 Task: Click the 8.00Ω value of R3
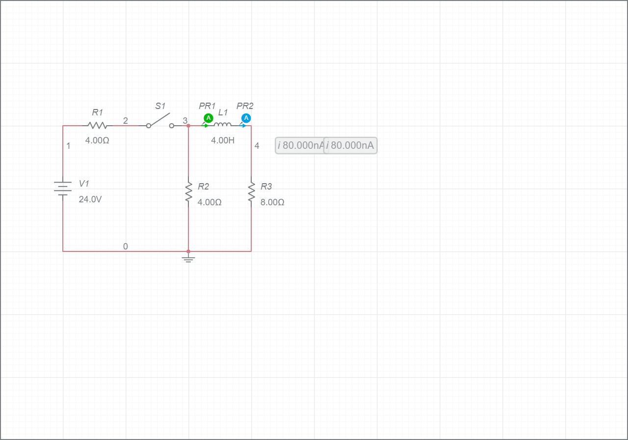pyautogui.click(x=272, y=202)
